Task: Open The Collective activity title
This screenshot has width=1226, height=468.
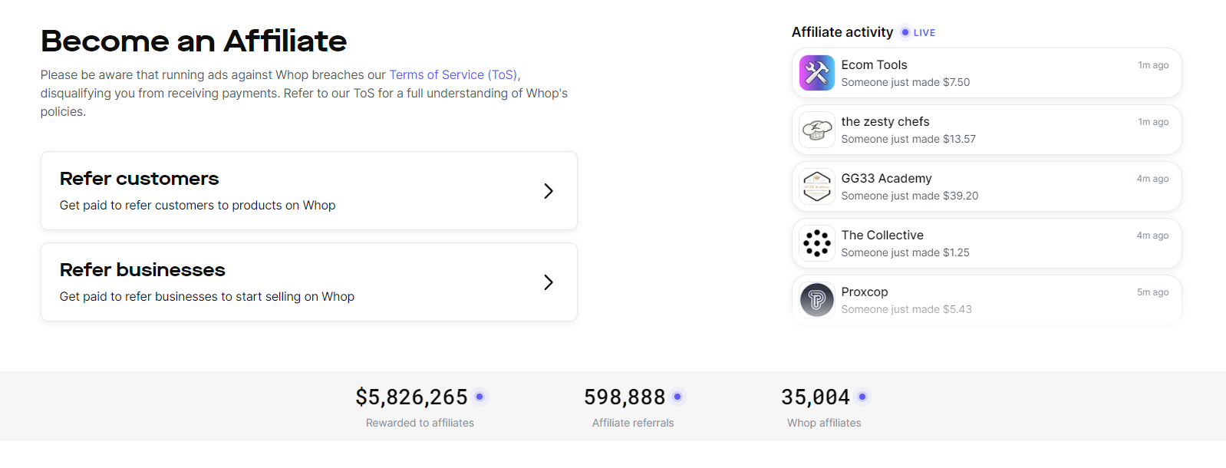Action: (x=882, y=235)
